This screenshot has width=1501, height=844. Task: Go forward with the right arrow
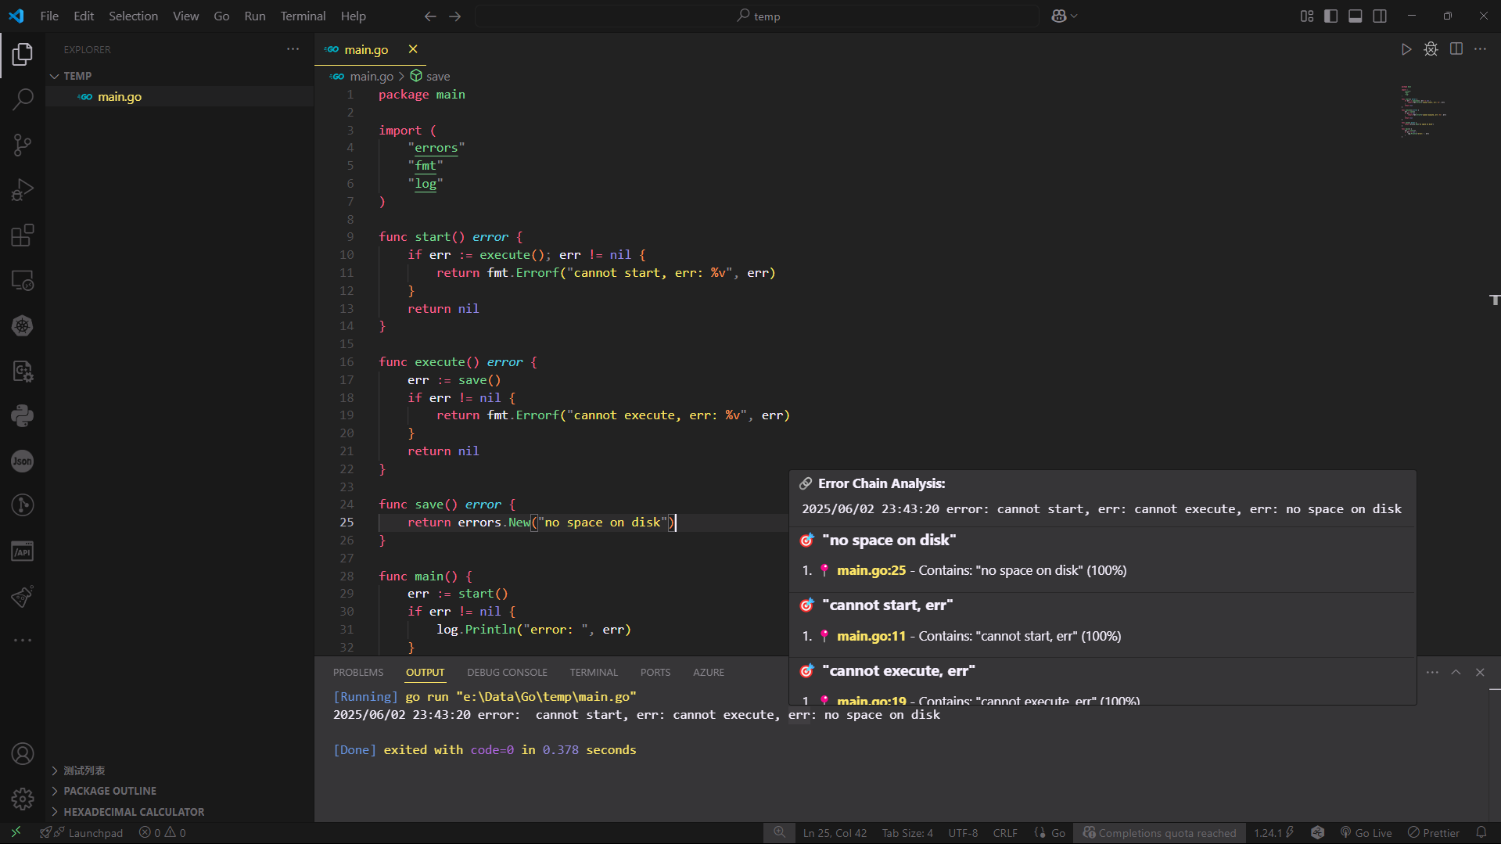click(x=454, y=16)
